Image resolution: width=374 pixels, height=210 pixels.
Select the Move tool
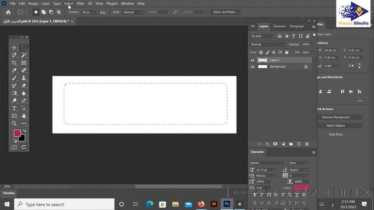(x=14, y=48)
